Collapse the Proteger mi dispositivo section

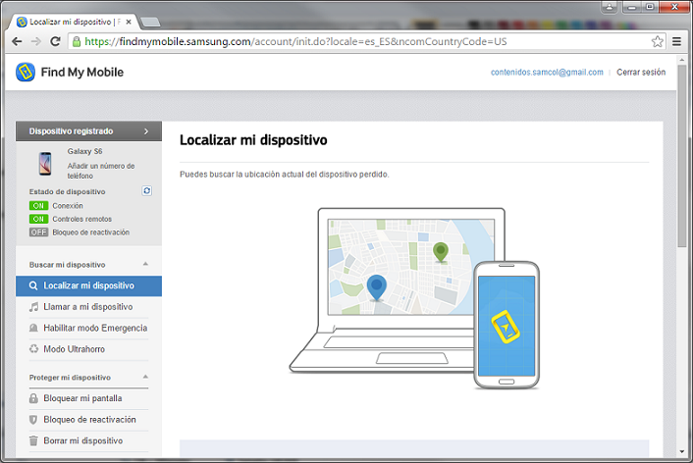pyautogui.click(x=145, y=377)
